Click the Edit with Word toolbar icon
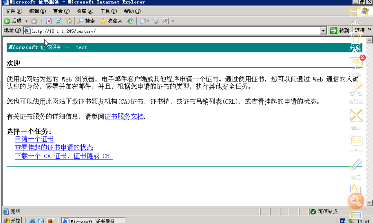 [x=165, y=21]
